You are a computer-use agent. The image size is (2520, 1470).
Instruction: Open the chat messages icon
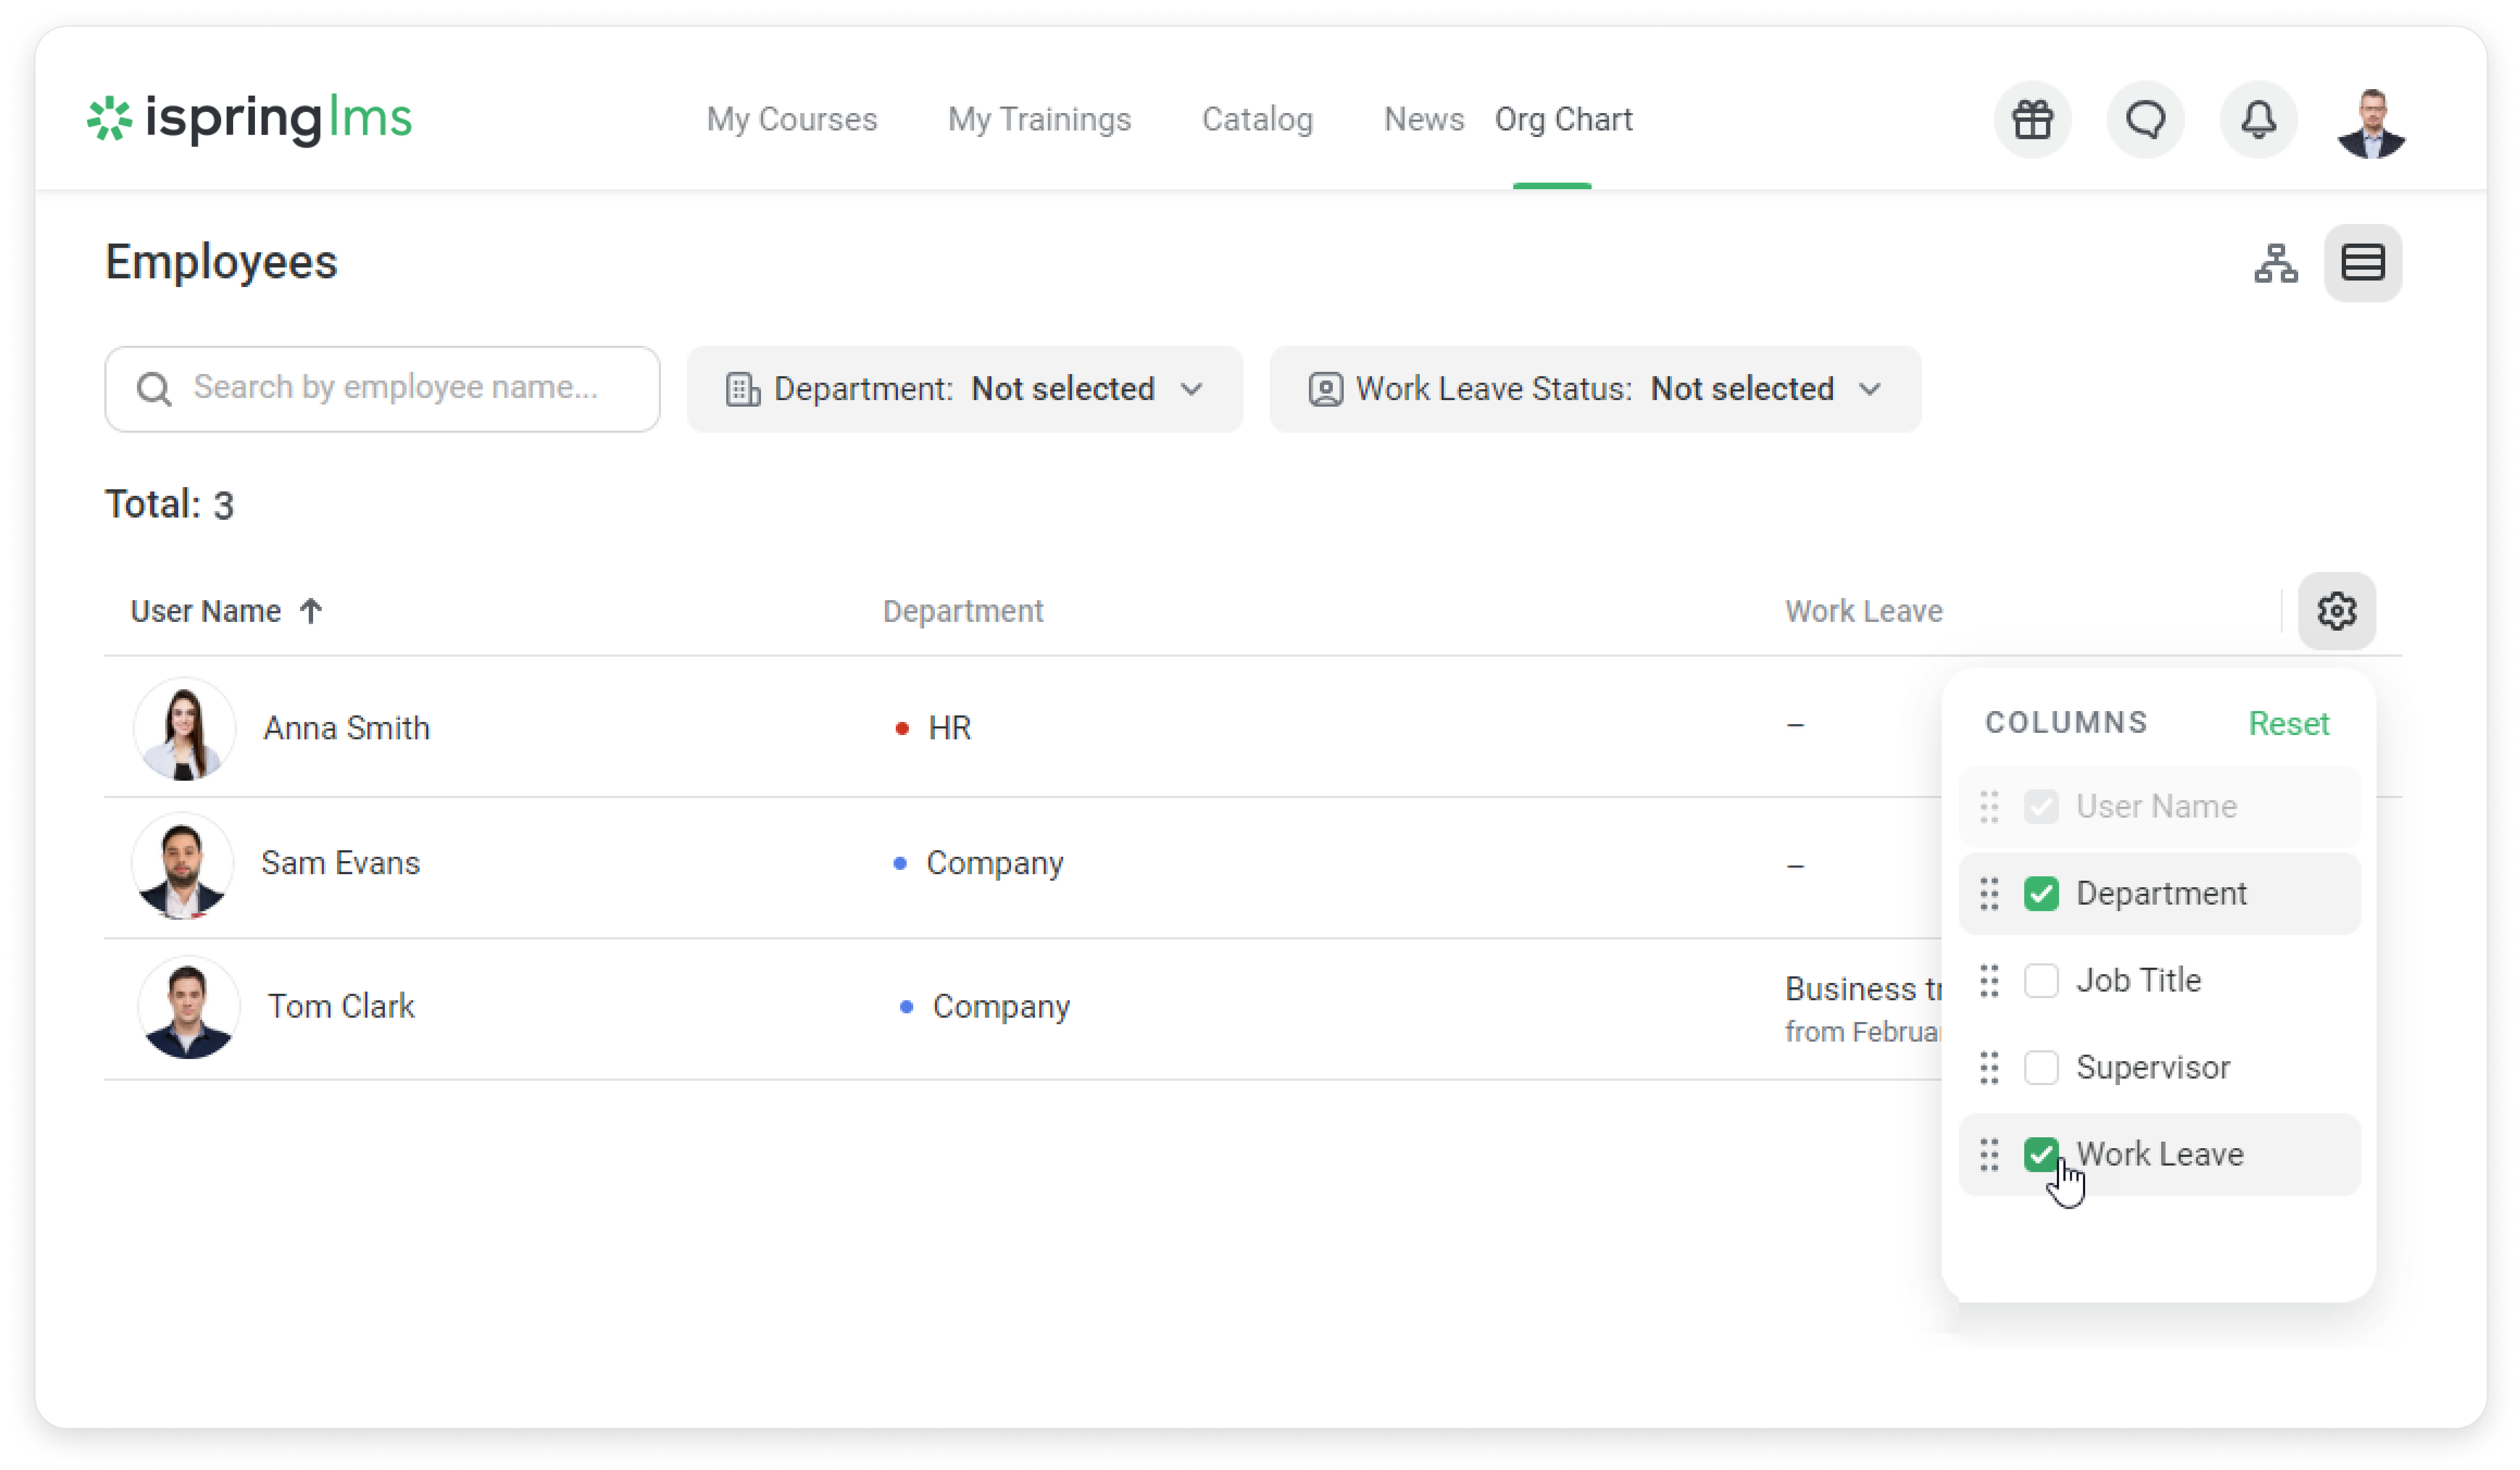(x=2145, y=120)
